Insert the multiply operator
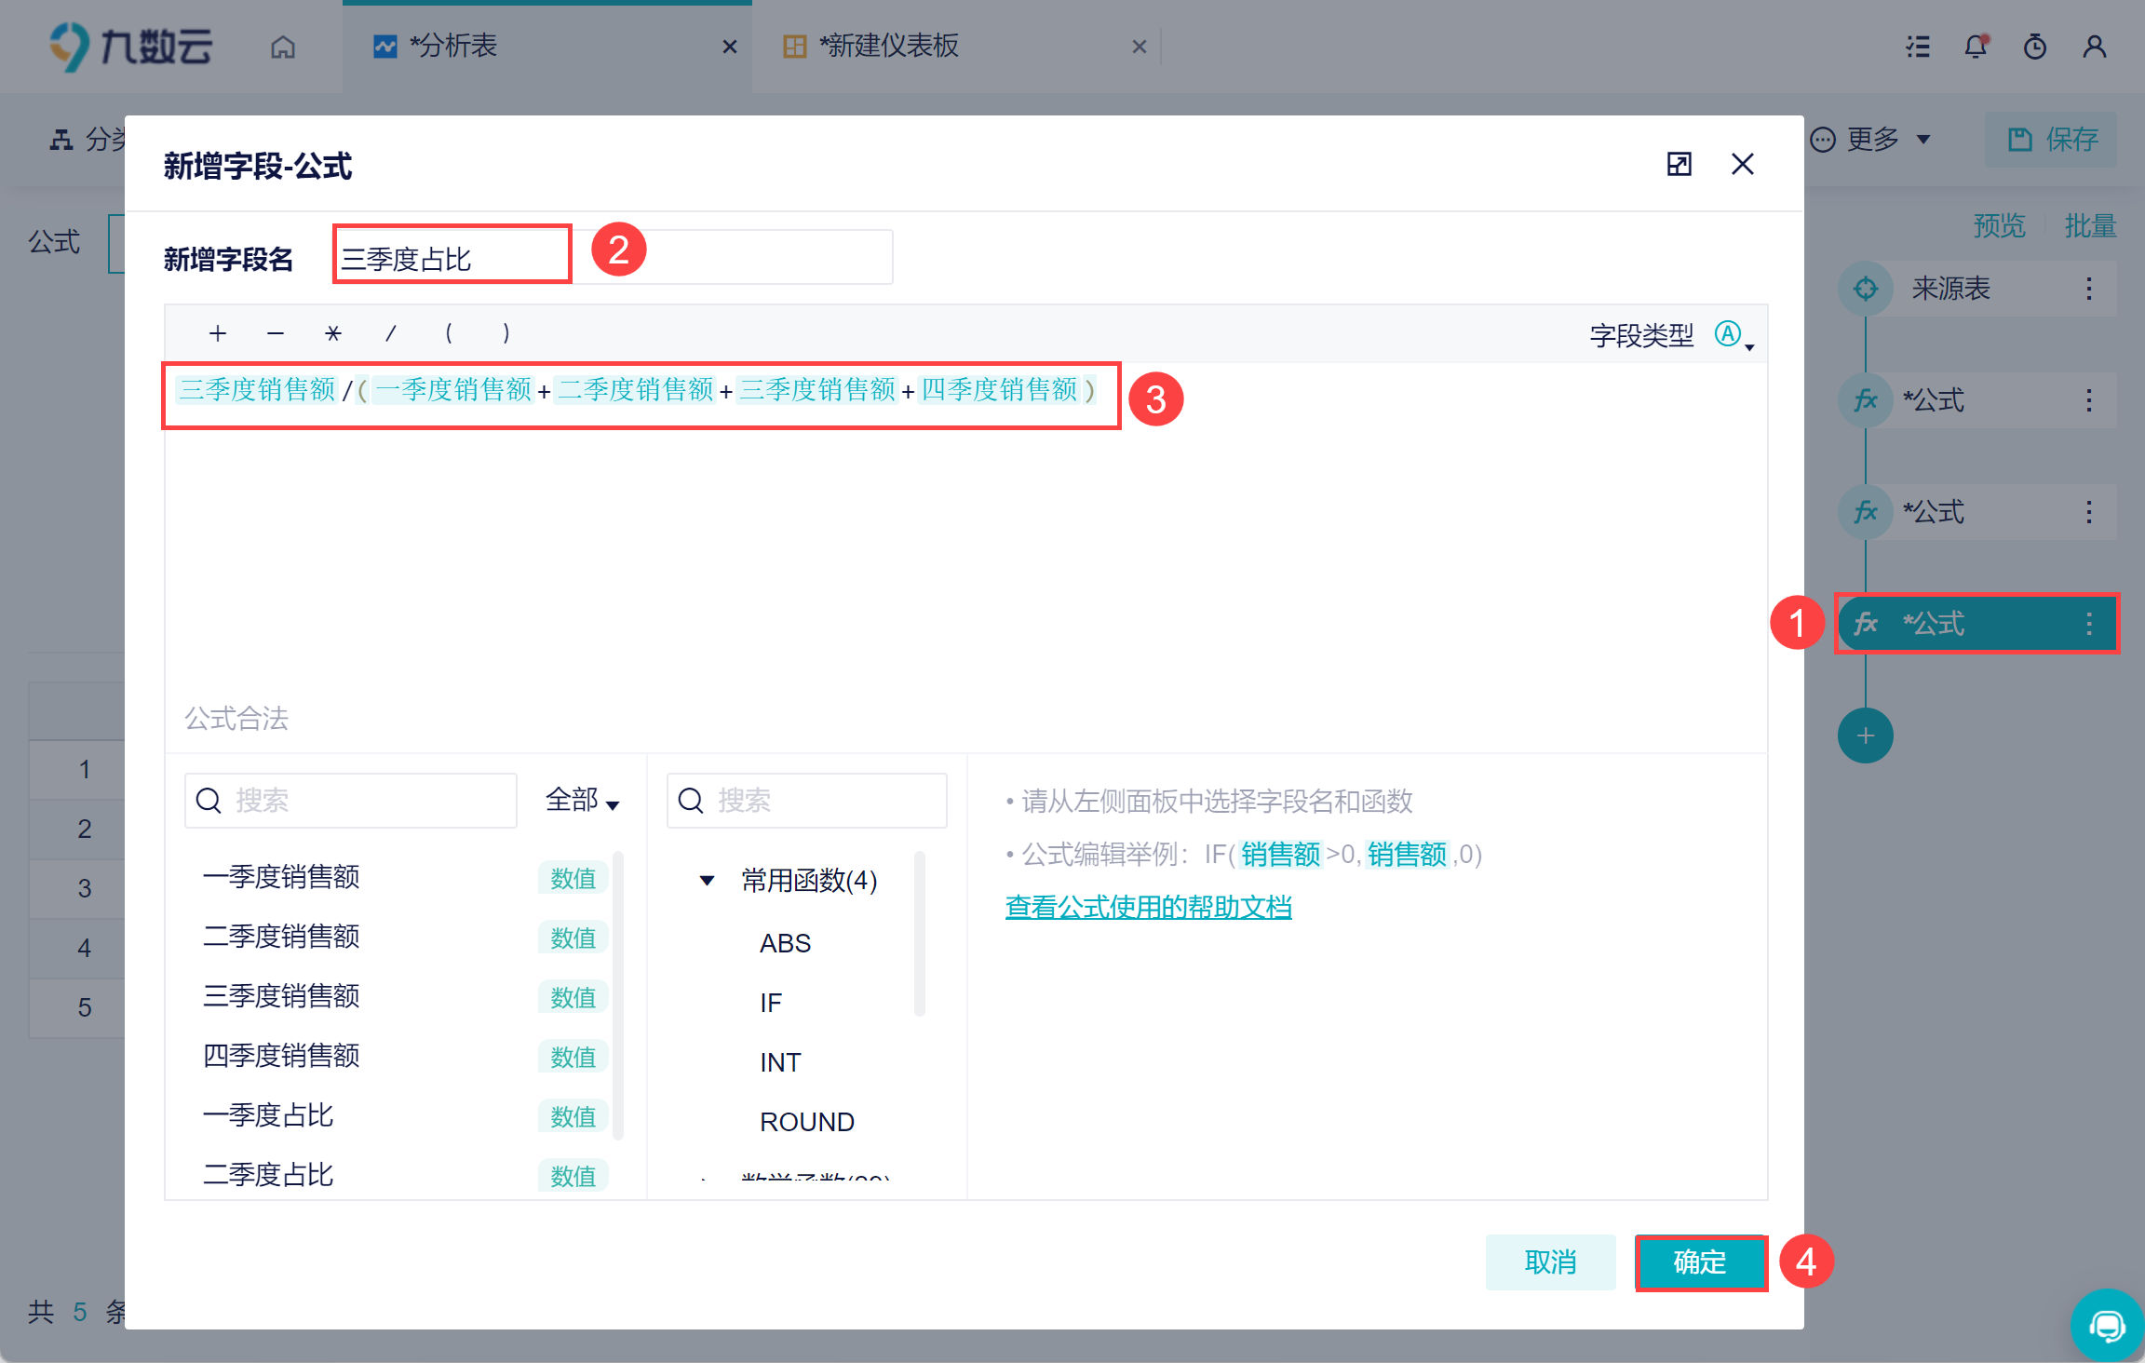This screenshot has width=2145, height=1363. [x=332, y=333]
